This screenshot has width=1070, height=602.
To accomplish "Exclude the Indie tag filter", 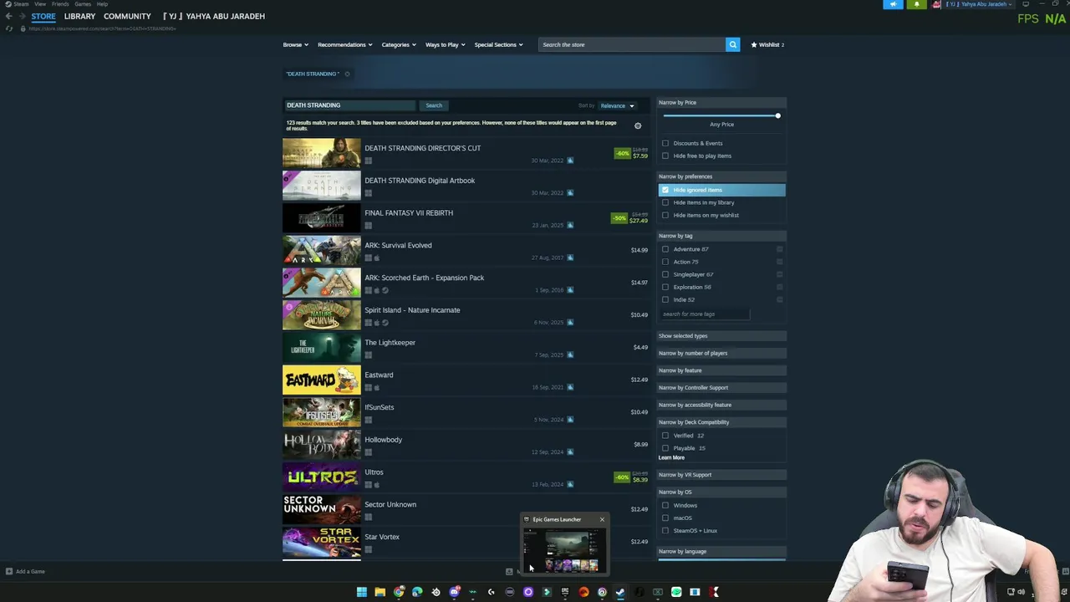I will coord(780,299).
